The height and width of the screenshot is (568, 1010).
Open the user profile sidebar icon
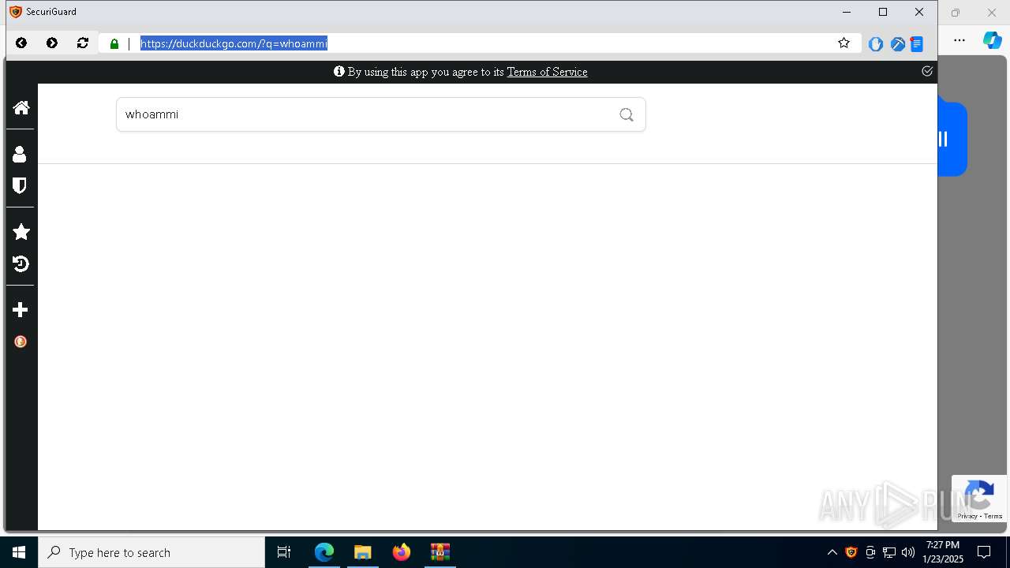tap(20, 154)
